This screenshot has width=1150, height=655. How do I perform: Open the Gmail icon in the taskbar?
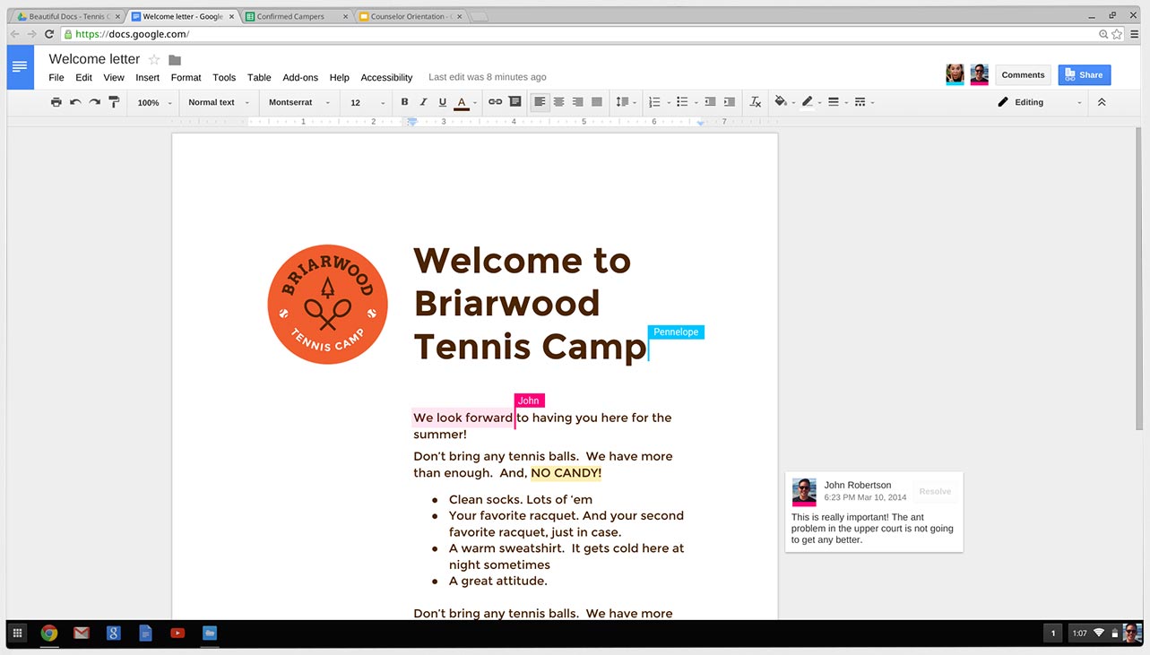coord(82,633)
